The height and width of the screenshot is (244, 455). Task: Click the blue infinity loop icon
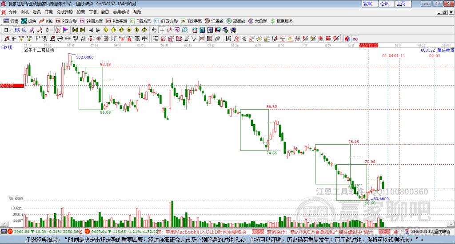coord(355,39)
